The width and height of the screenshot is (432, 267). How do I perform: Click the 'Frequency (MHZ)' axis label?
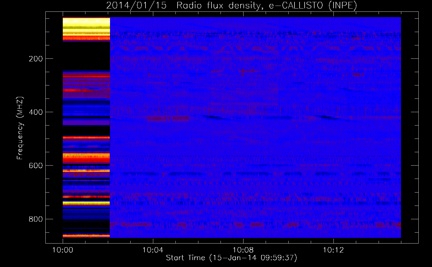[x=20, y=128]
